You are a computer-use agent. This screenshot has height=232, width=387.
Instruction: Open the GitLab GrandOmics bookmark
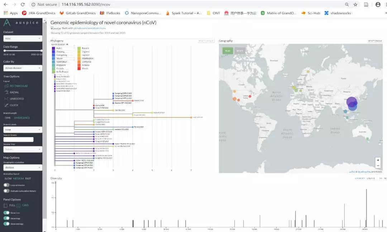click(77, 13)
